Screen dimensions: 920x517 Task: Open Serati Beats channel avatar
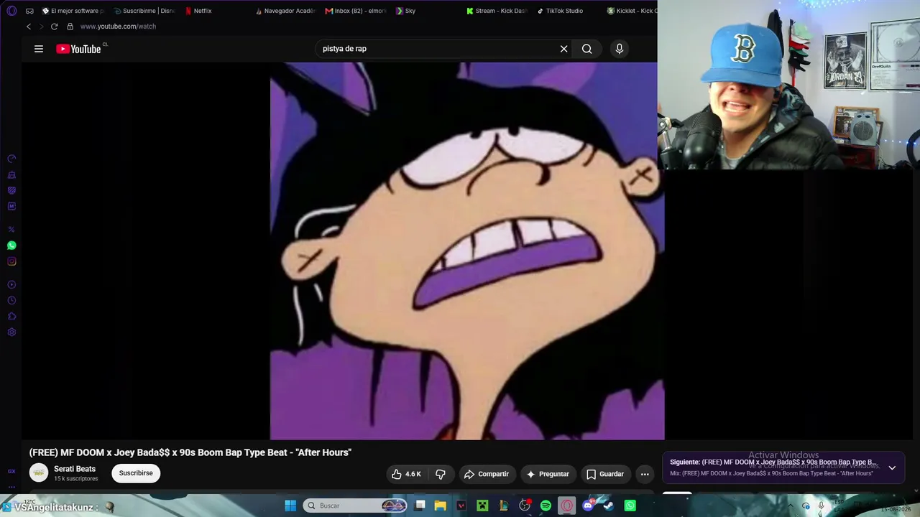point(39,472)
